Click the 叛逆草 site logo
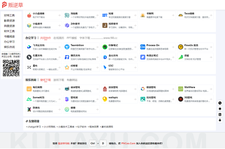Viewport: 225px width, 149px height. [12, 5]
